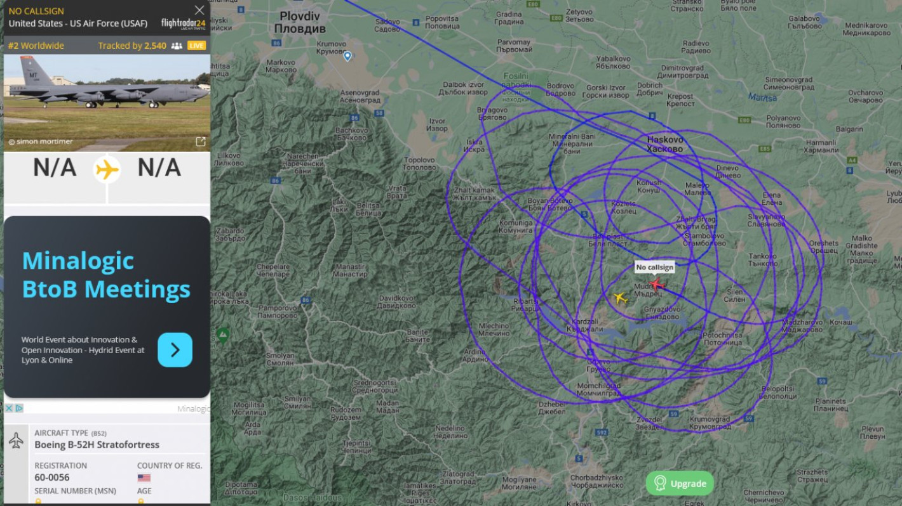Click the Upgrade button
This screenshot has height=506, width=902.
click(680, 483)
